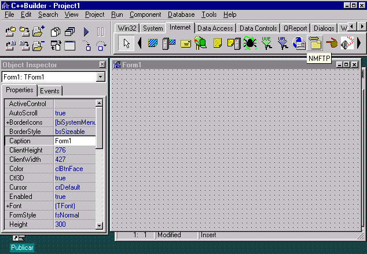Open the Run menu

[x=117, y=14]
